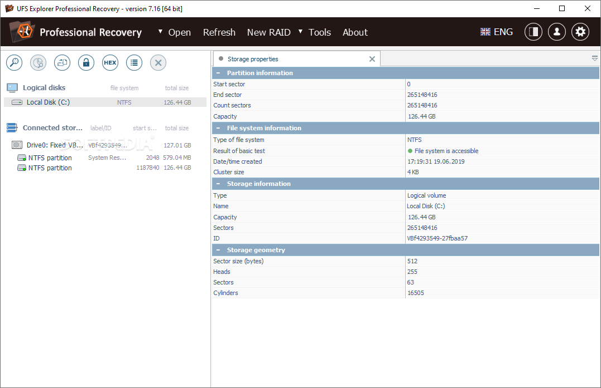Expand the Tools menu arrow

[300, 32]
